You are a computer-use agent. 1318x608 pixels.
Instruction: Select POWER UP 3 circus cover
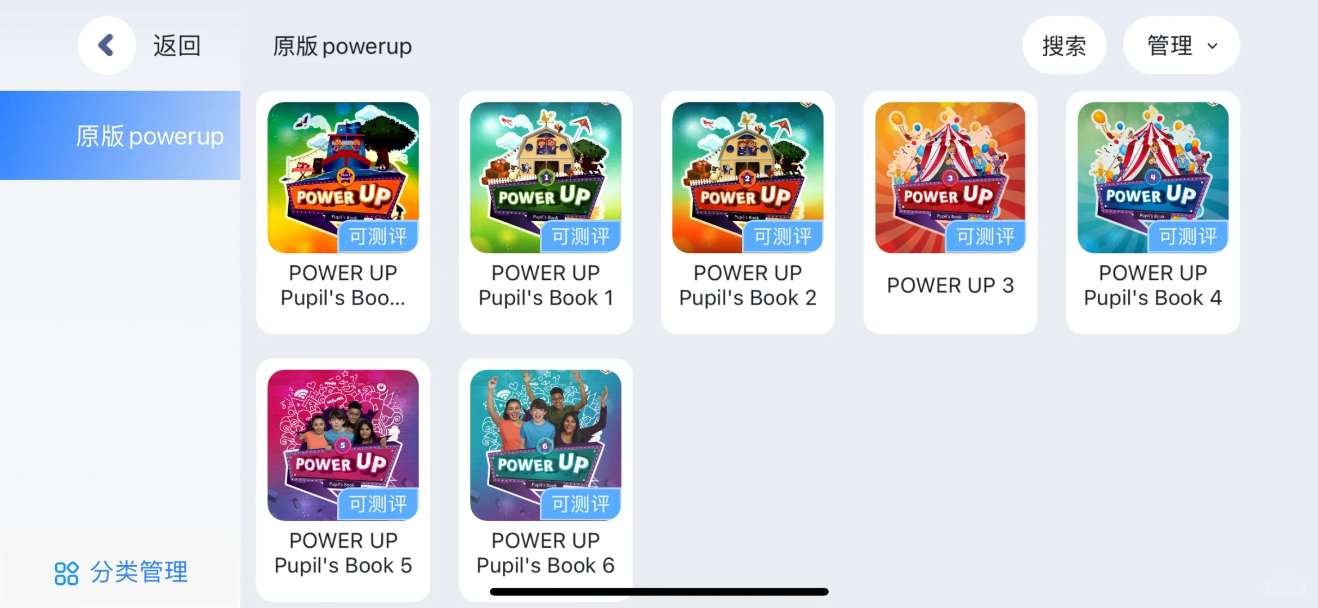950,177
